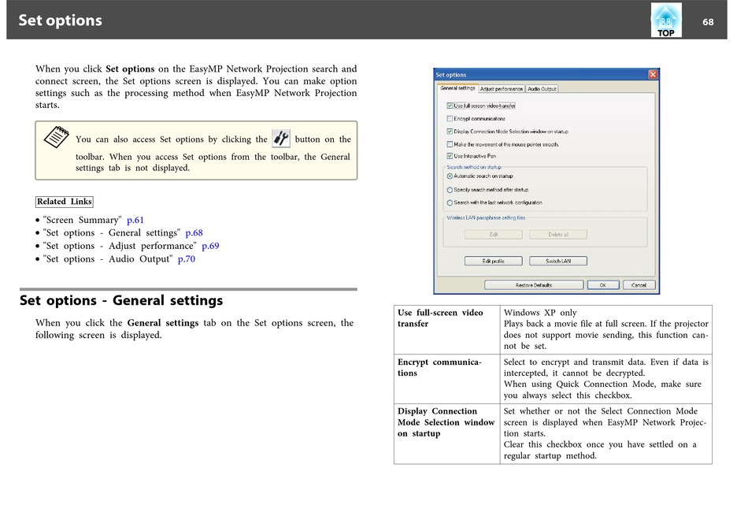Viewport: 748px width, 520px height.
Task: Click the "Search method on startup" group label
Action: 474,167
